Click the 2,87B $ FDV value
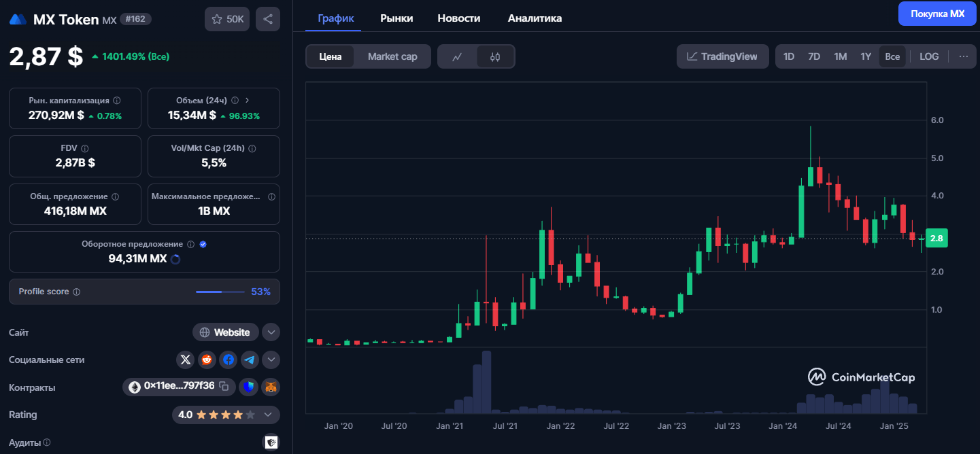The width and height of the screenshot is (980, 454). click(x=75, y=163)
